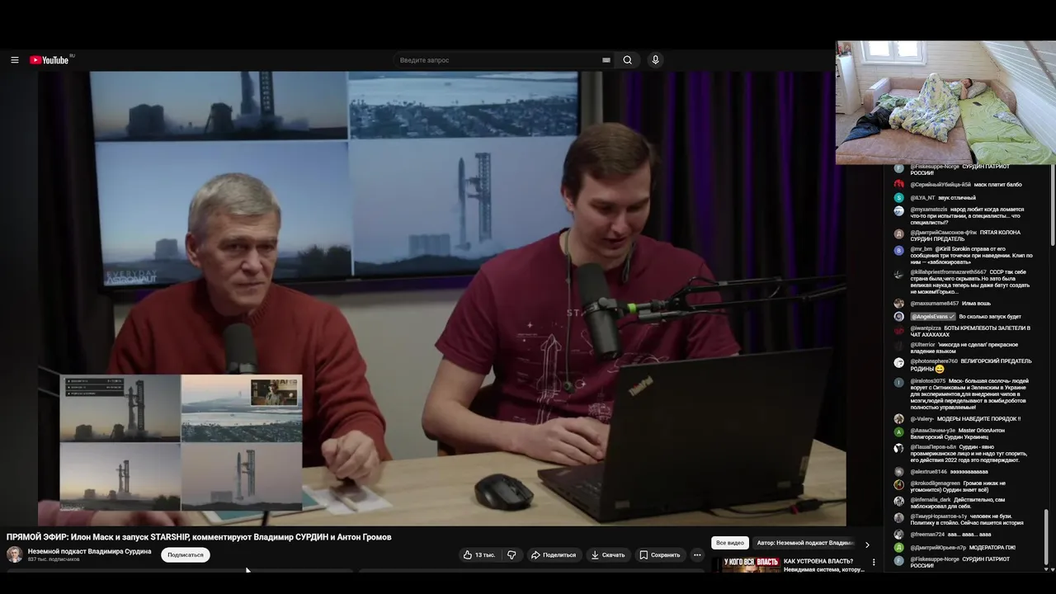The image size is (1056, 594).
Task: Click the main video player area
Action: coord(442,298)
